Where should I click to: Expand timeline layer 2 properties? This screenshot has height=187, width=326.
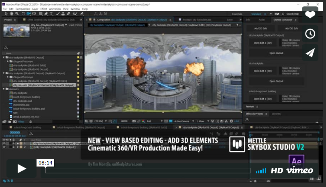[18, 147]
